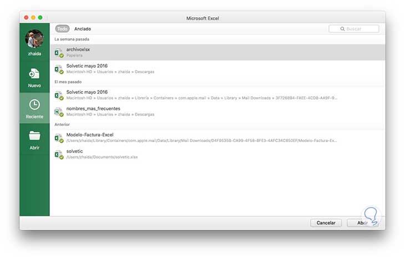Click the file icon for solvetic.xlsx
Image resolution: width=405 pixels, height=258 pixels.
pyautogui.click(x=58, y=154)
